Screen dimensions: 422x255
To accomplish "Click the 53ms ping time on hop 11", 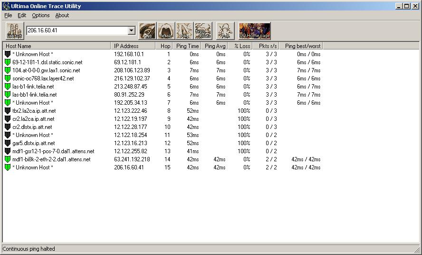I will 192,135.
